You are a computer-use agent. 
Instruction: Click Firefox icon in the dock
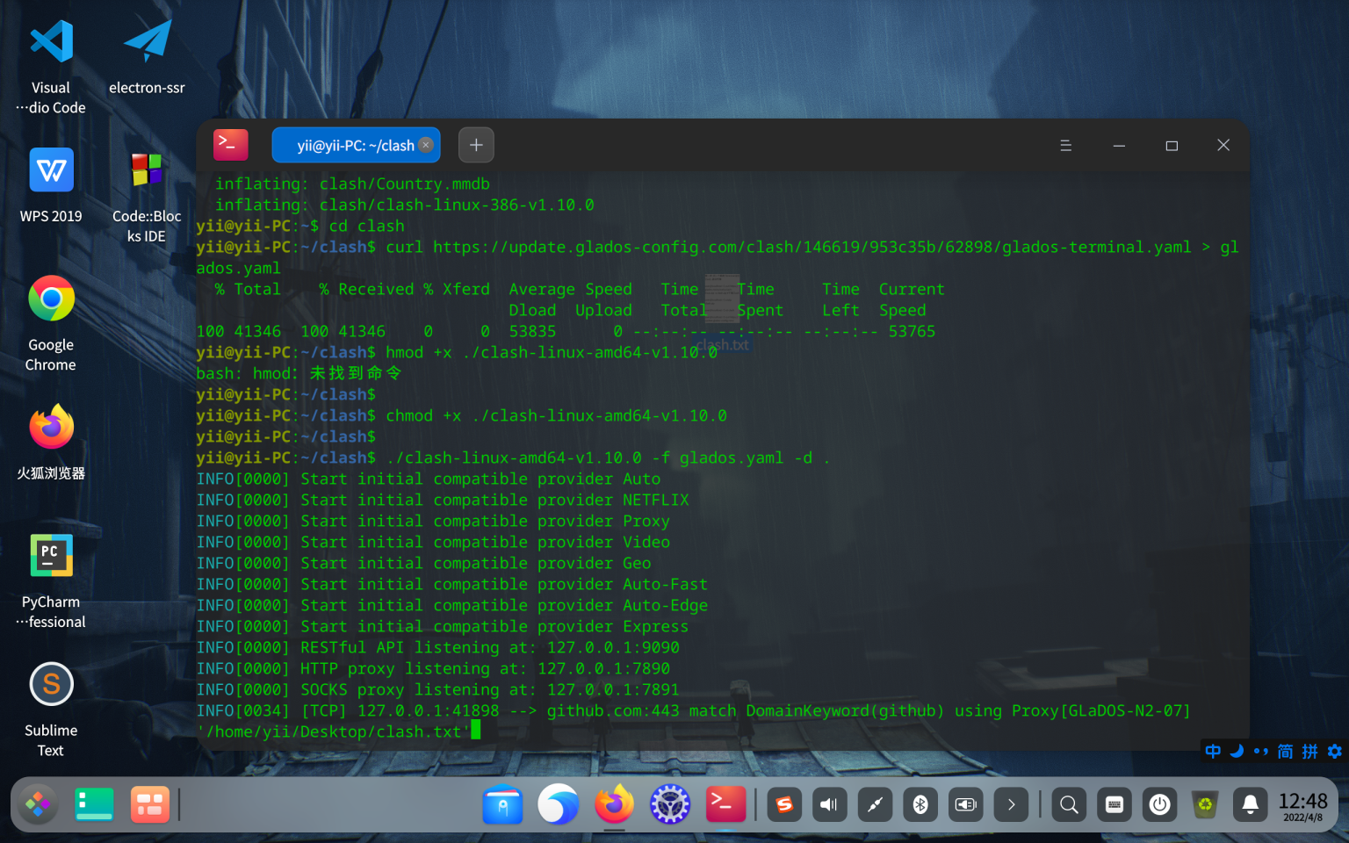pos(614,804)
